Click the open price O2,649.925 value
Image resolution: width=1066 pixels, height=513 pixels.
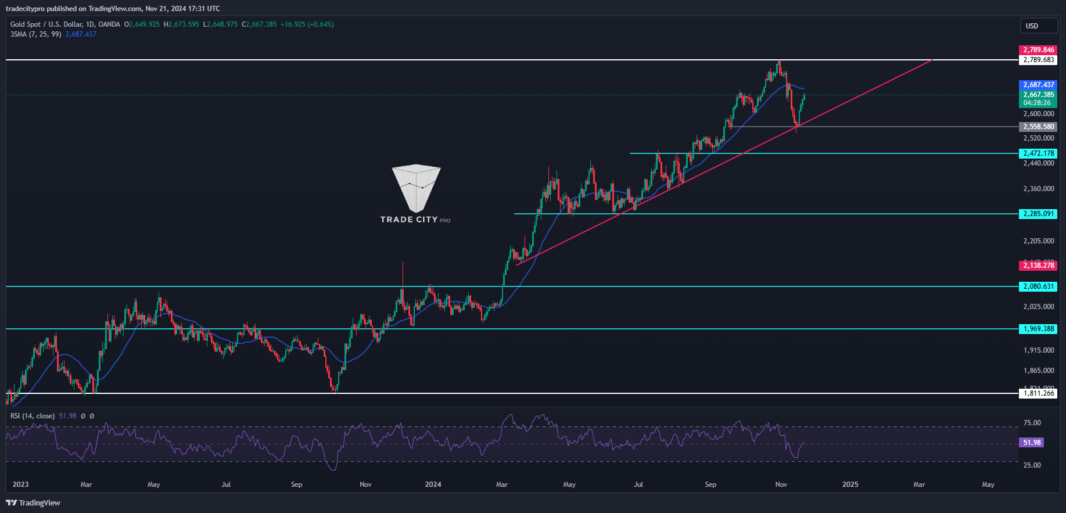click(x=142, y=24)
